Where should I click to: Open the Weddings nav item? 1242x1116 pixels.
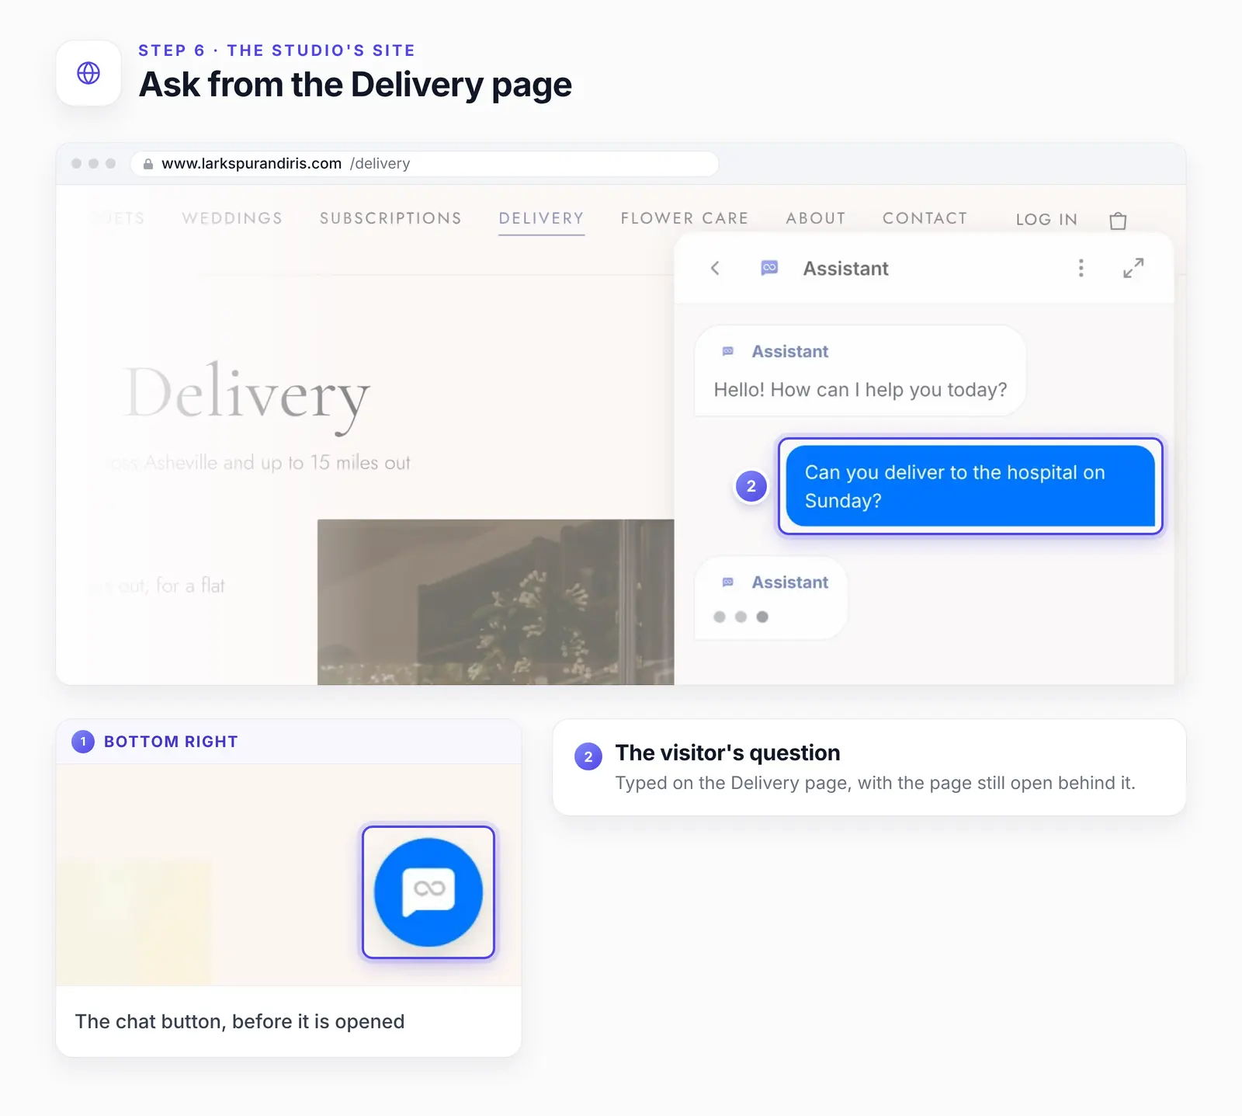(232, 218)
